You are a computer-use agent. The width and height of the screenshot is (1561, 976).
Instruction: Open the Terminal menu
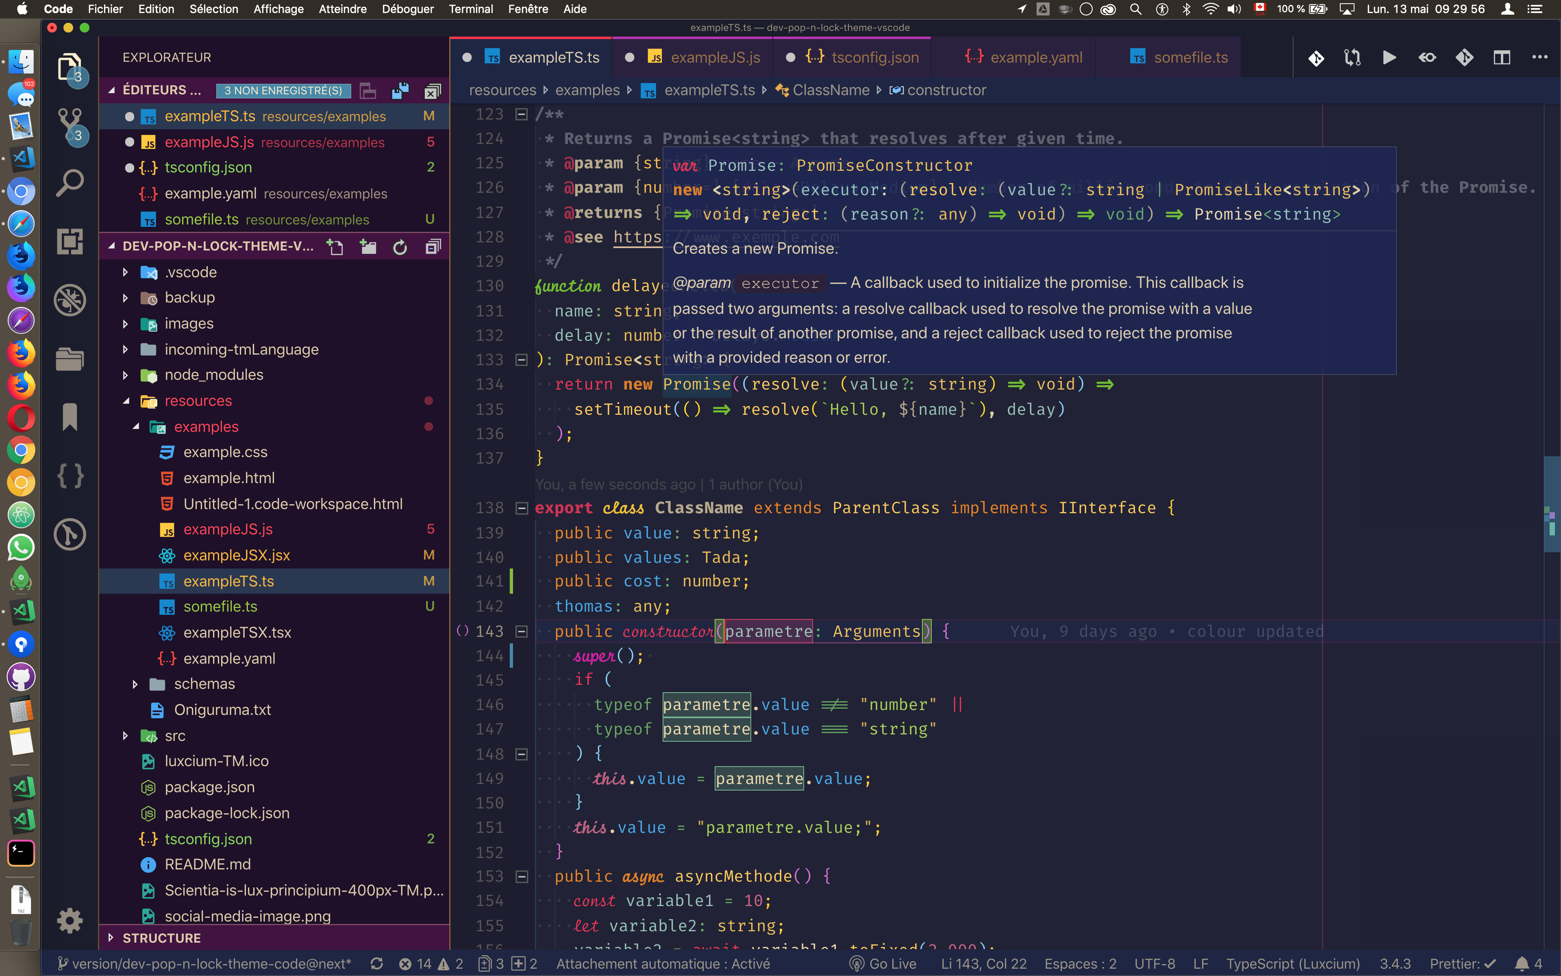470,9
